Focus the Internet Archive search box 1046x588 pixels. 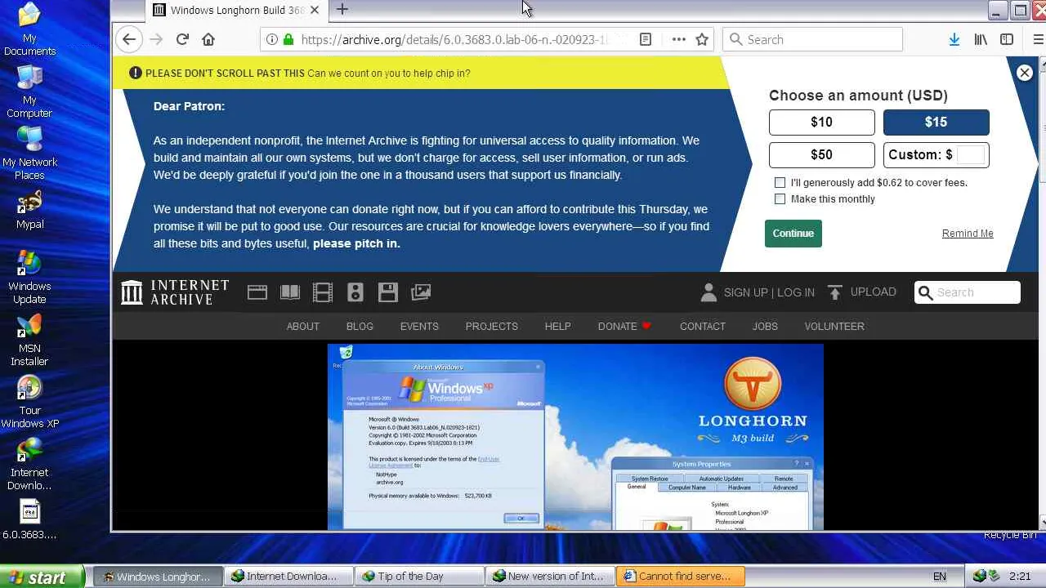pos(967,292)
